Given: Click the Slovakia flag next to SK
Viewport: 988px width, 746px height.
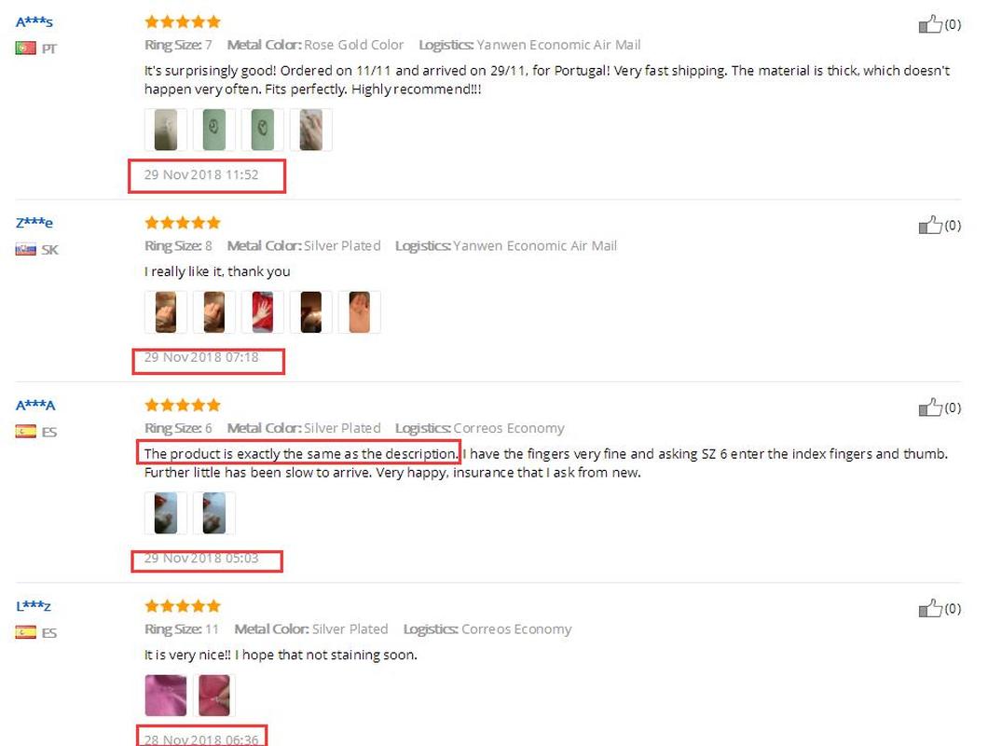Looking at the screenshot, I should pyautogui.click(x=25, y=250).
